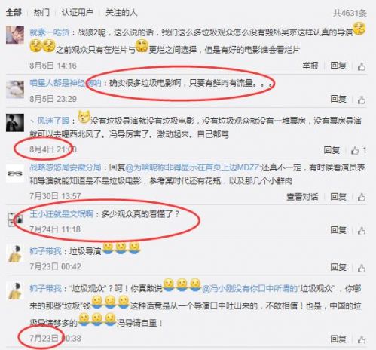Like the comment posted 8月5日 23:29

(x=362, y=100)
